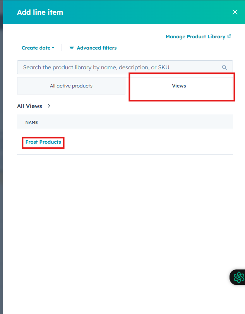245x314 pixels.
Task: Click the small caret beside Create date
Action: [53, 48]
